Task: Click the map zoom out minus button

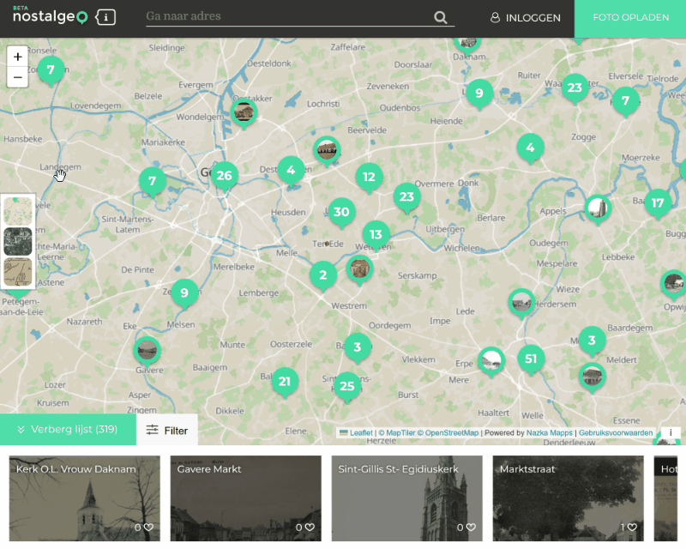Action: coord(17,77)
